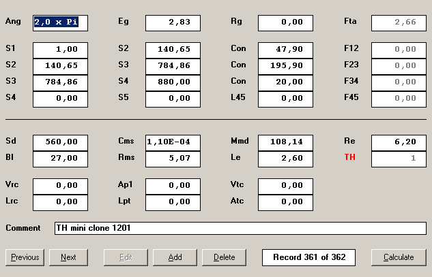The width and height of the screenshot is (432, 277).
Task: Focus the Re field showing 6,20
Action: (x=399, y=142)
